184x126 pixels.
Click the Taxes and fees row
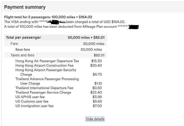[x=22, y=55]
